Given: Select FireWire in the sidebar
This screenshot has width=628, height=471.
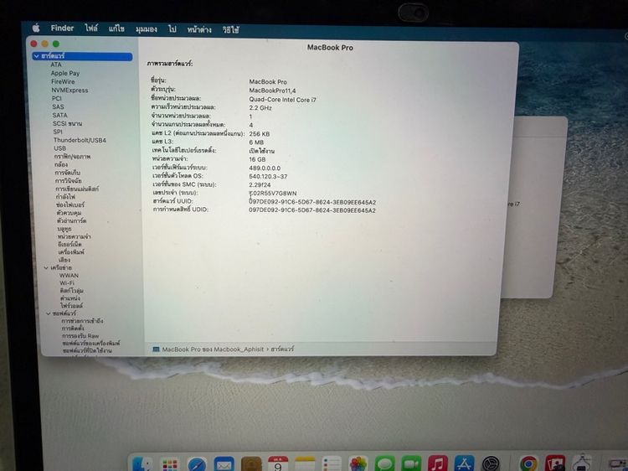Looking at the screenshot, I should [63, 81].
